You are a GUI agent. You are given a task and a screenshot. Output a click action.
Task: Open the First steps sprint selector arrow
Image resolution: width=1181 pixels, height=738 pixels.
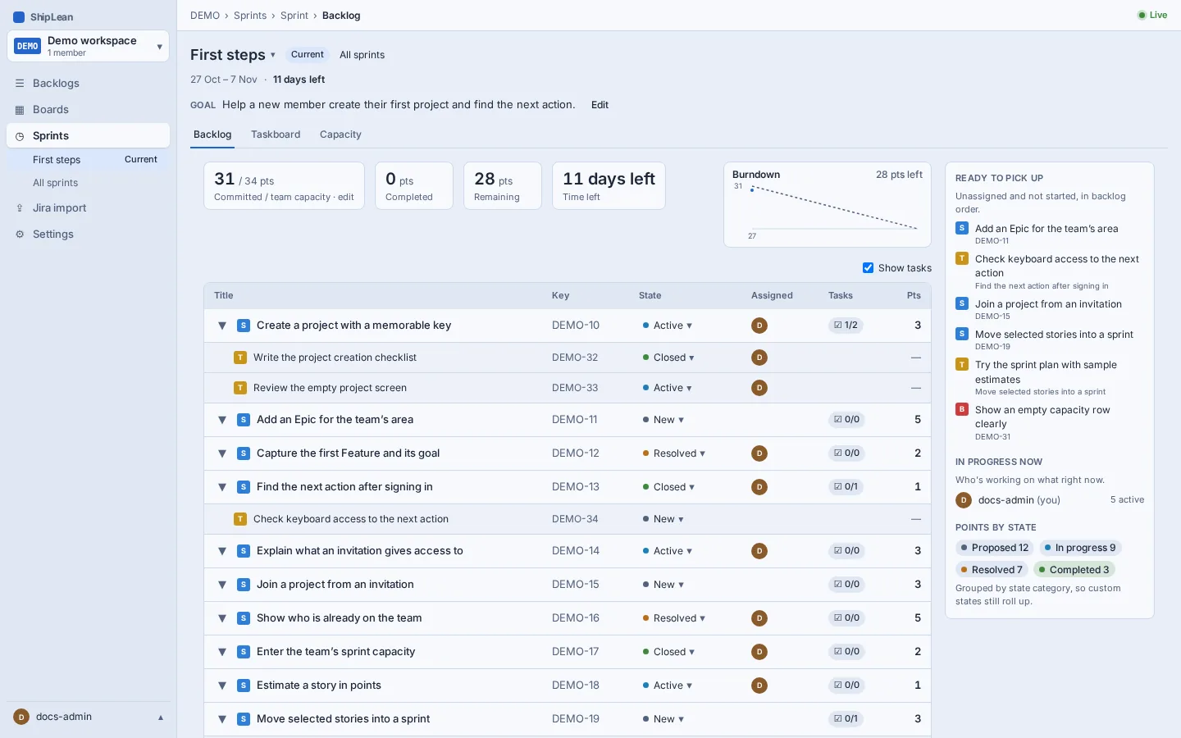tap(273, 55)
